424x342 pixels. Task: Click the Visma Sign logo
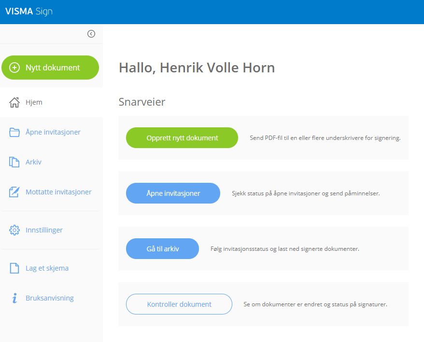pos(29,12)
